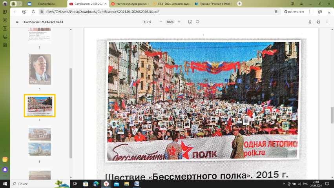The image size is (334, 188).
Task: Go back to previous page in browser
Action: 15,12
